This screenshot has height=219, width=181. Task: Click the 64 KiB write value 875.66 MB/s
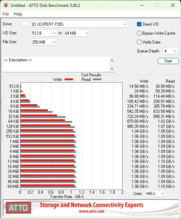[138, 121]
